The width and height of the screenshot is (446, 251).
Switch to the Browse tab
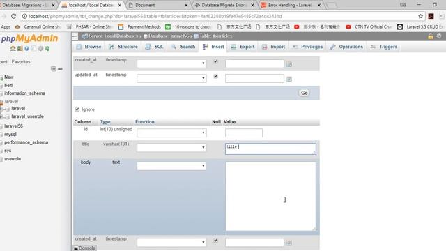click(x=89, y=47)
